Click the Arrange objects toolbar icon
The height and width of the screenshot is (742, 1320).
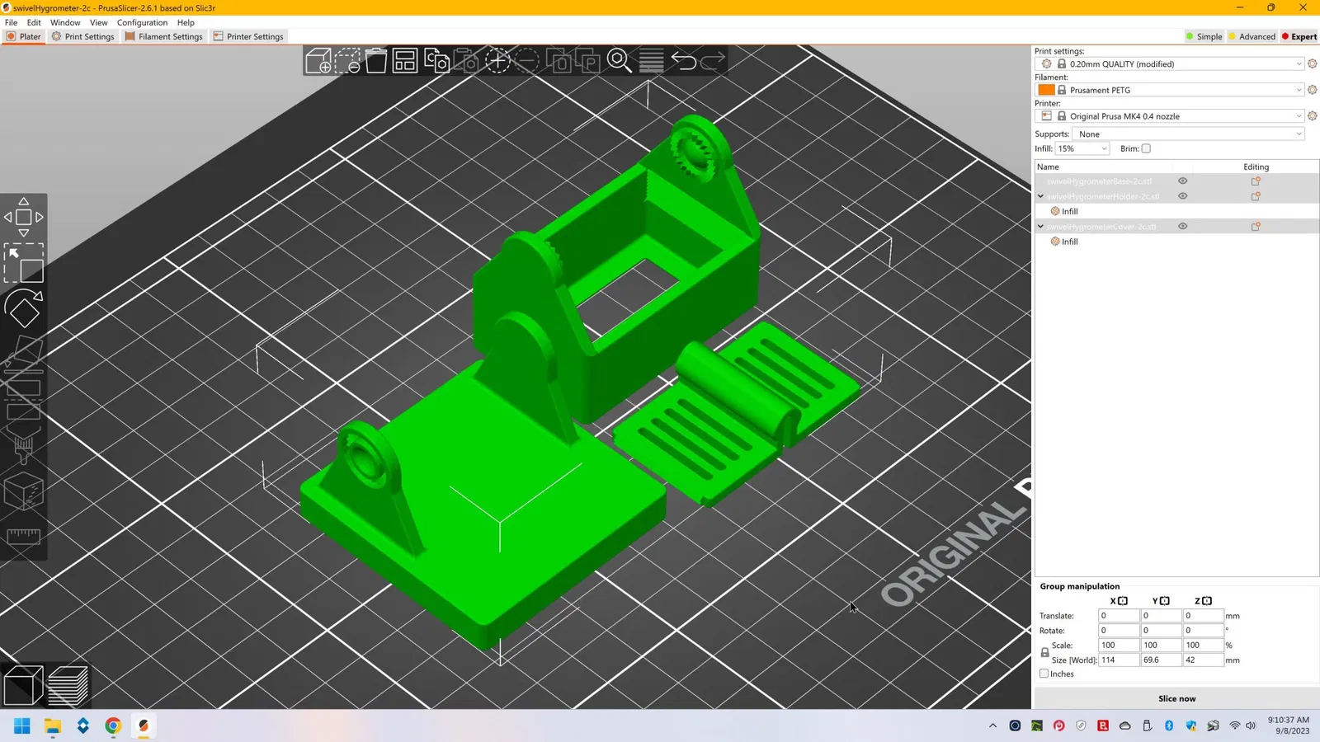(405, 61)
